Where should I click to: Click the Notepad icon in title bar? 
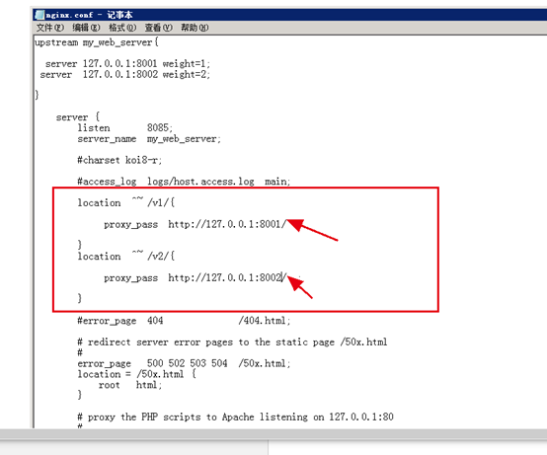[x=39, y=15]
